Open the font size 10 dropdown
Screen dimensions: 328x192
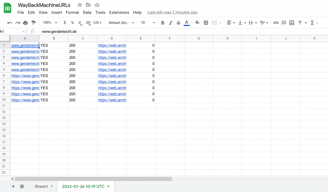tap(148, 23)
